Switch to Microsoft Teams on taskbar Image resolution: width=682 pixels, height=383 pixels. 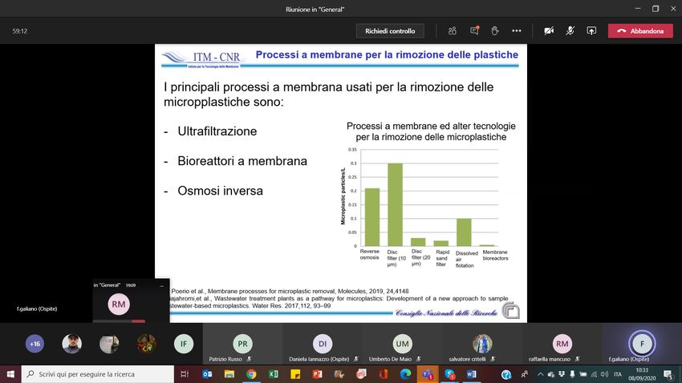(x=428, y=374)
